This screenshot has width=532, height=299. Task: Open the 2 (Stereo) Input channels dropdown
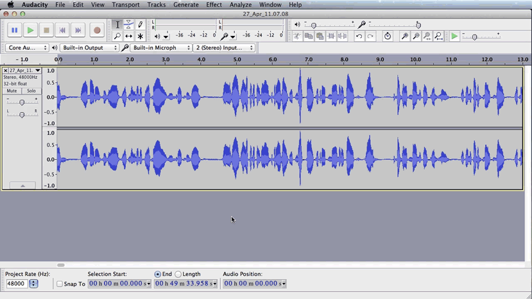223,48
